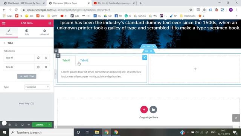Duplicate the Tab #1 item
This screenshot has width=241, height=136.
pos(38,58)
